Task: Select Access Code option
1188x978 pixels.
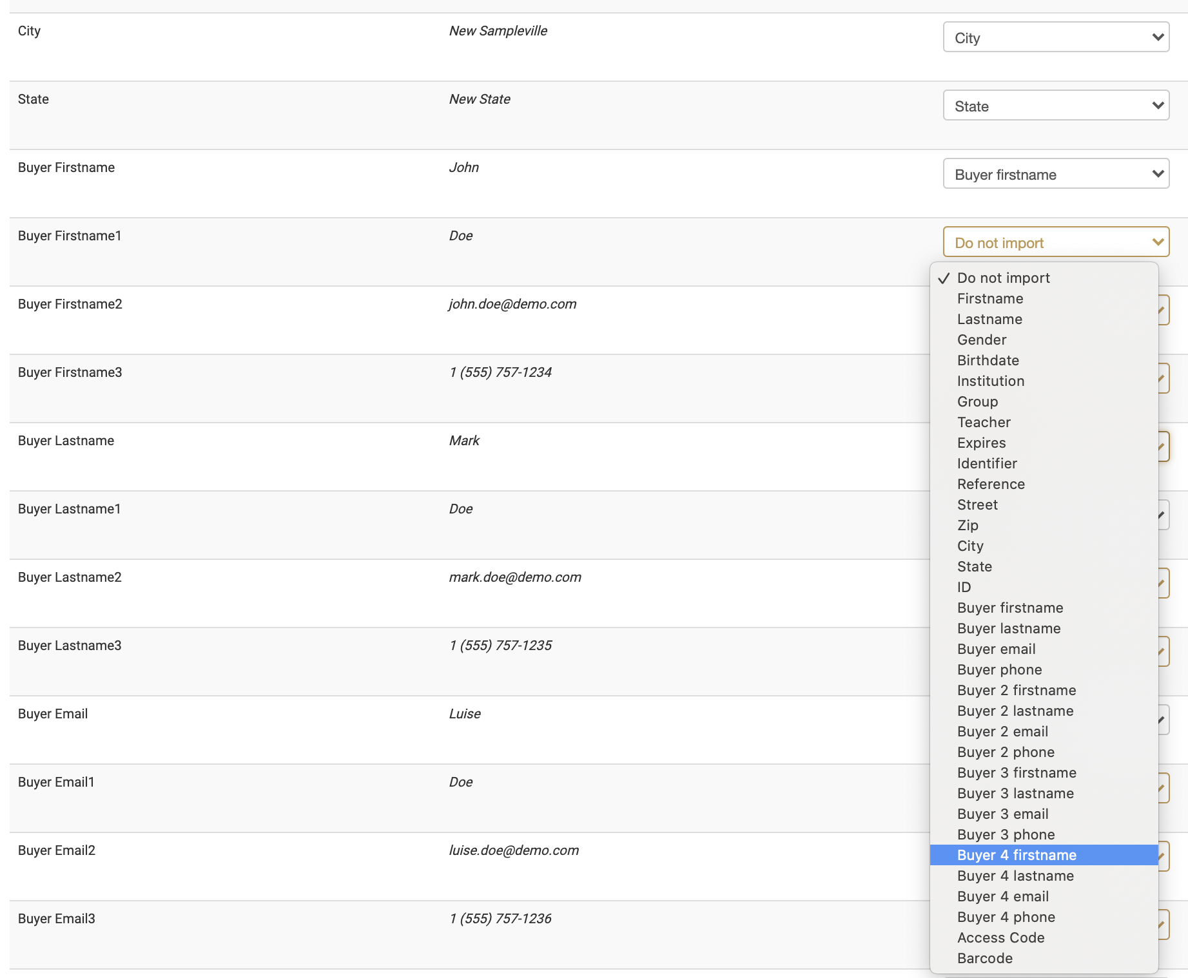Action: [x=1044, y=937]
